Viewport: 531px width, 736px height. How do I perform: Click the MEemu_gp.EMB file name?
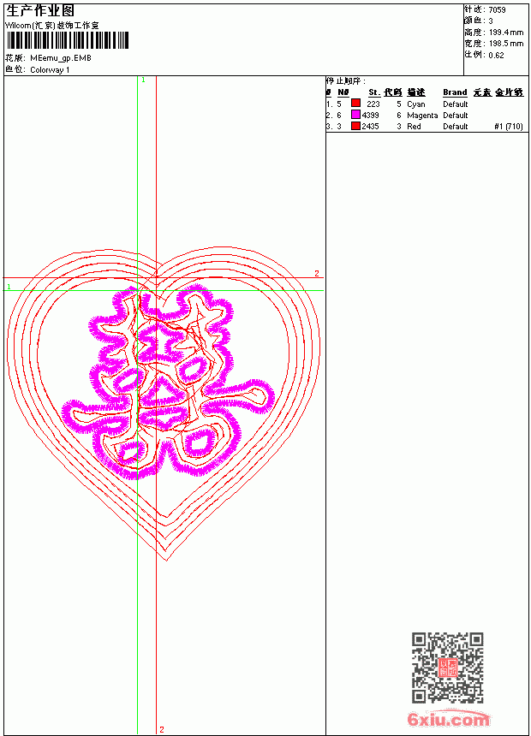(x=61, y=58)
